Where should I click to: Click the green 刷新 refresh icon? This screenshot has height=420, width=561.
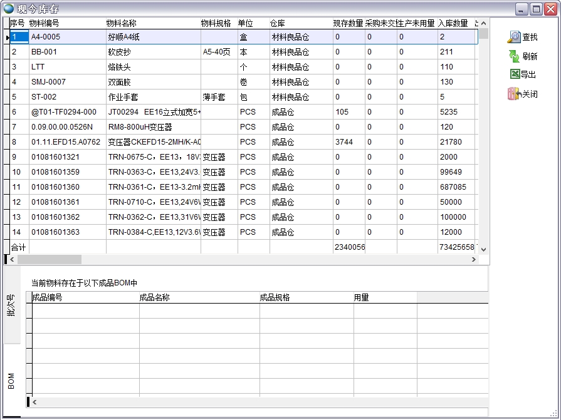pyautogui.click(x=514, y=56)
